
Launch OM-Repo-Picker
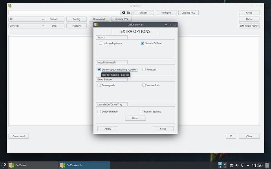(x=249, y=26)
